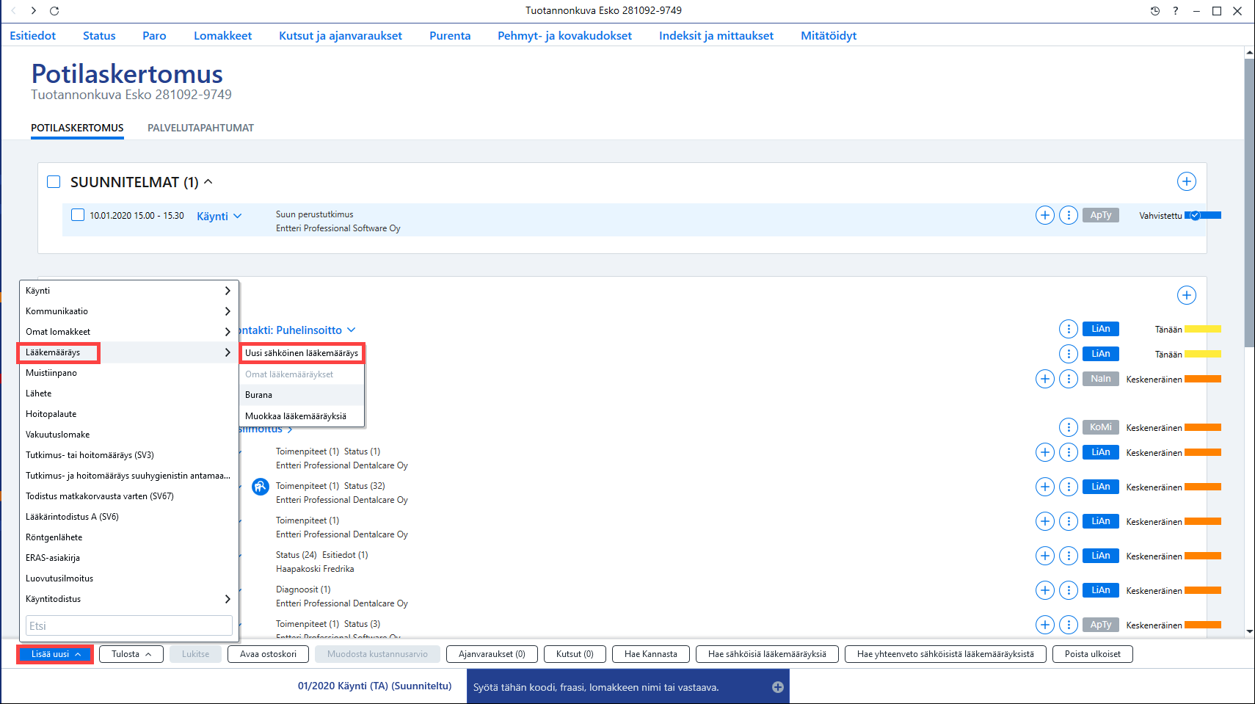Click the Kutsut (0) button

[575, 654]
